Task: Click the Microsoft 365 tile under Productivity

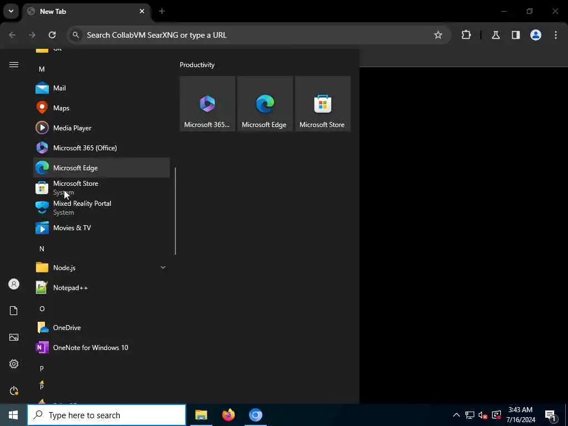Action: click(207, 104)
